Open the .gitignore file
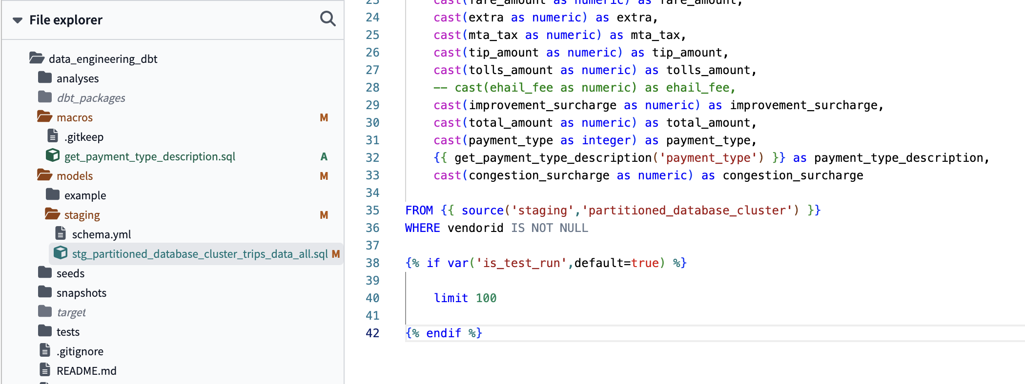The width and height of the screenshot is (1025, 384). pos(80,351)
